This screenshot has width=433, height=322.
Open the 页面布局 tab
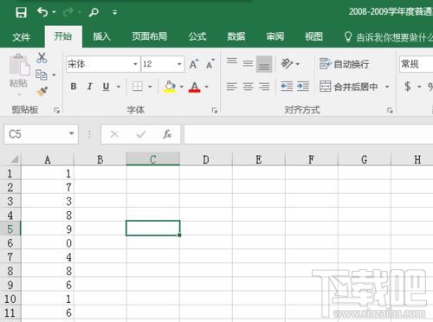tap(149, 36)
